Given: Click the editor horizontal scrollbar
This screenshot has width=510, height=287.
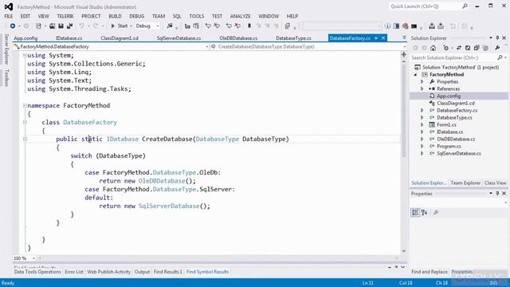Looking at the screenshot, I should coord(218,258).
